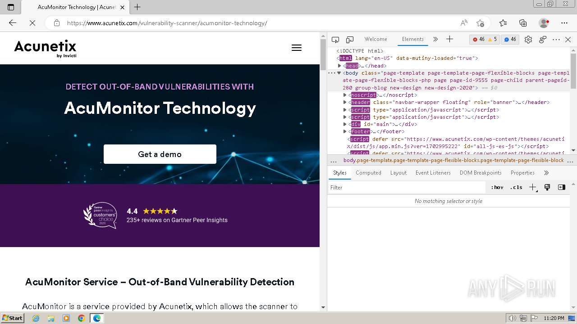Click the Get a demo button
The height and width of the screenshot is (324, 577).
pyautogui.click(x=160, y=154)
